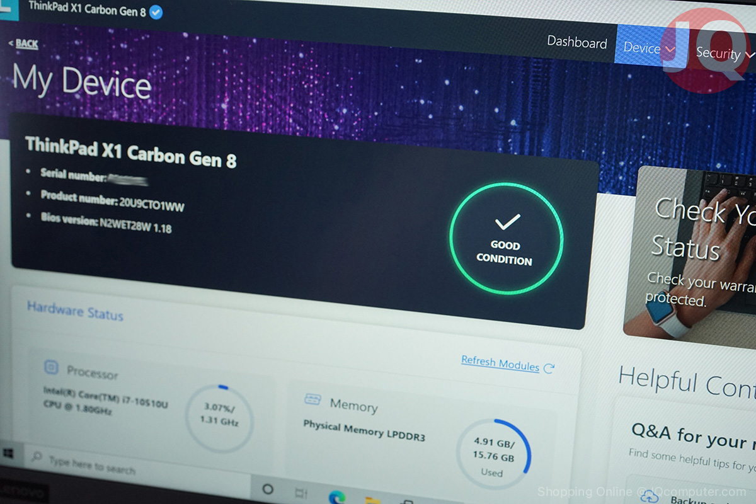Click the checkmark icon above Good Condition
This screenshot has width=756, height=504.
(507, 222)
